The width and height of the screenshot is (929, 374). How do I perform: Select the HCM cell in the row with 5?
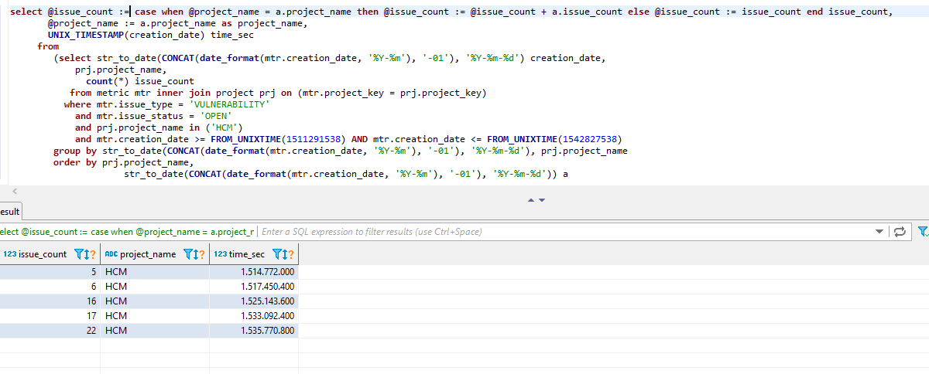point(155,271)
